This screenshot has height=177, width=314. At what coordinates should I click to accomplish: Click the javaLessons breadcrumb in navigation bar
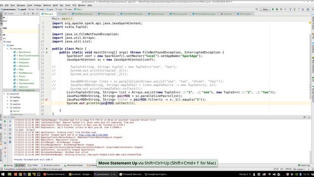coord(8,9)
